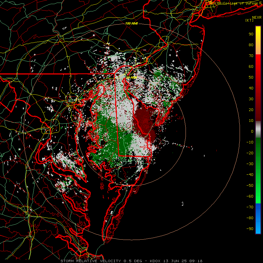Click the "50 NMI" range ring label

tap(131, 77)
